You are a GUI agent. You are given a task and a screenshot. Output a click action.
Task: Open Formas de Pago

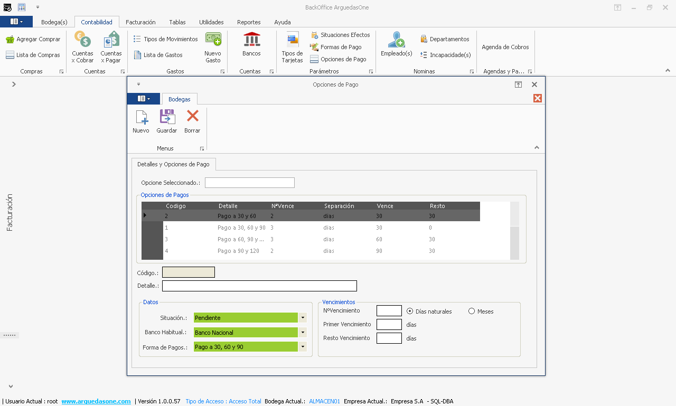point(336,47)
